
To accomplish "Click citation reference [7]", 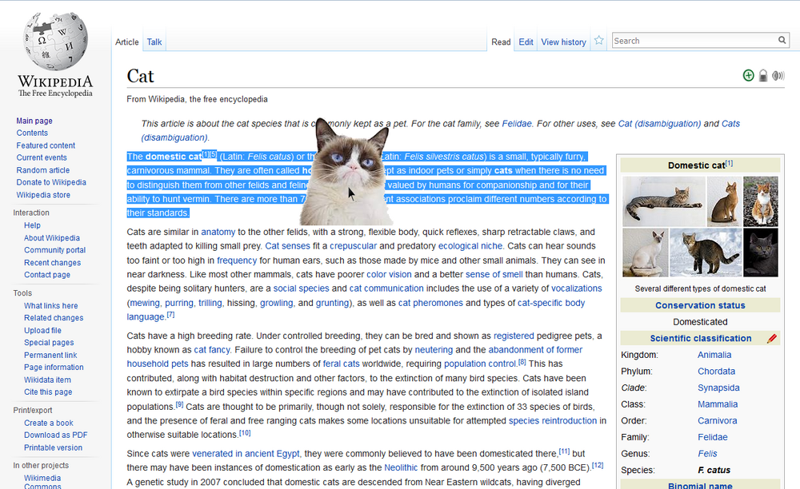I will 170,315.
